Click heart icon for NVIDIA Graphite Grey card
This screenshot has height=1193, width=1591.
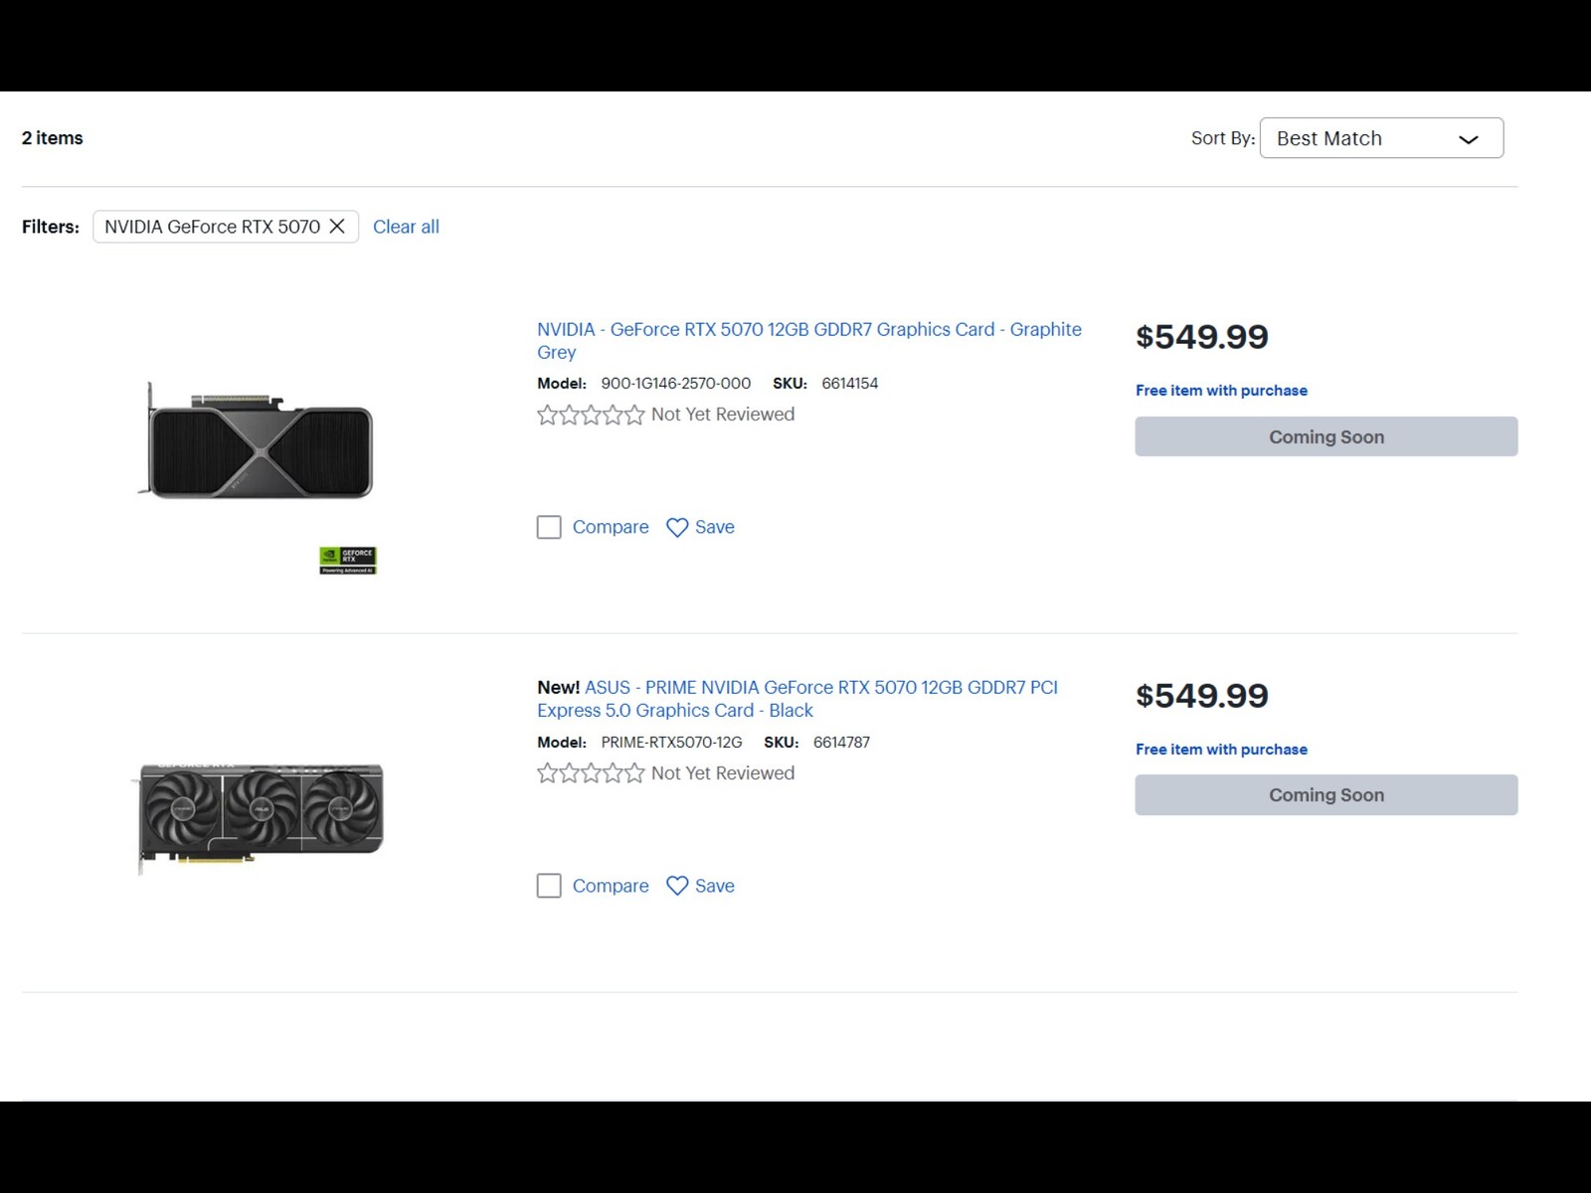coord(677,528)
